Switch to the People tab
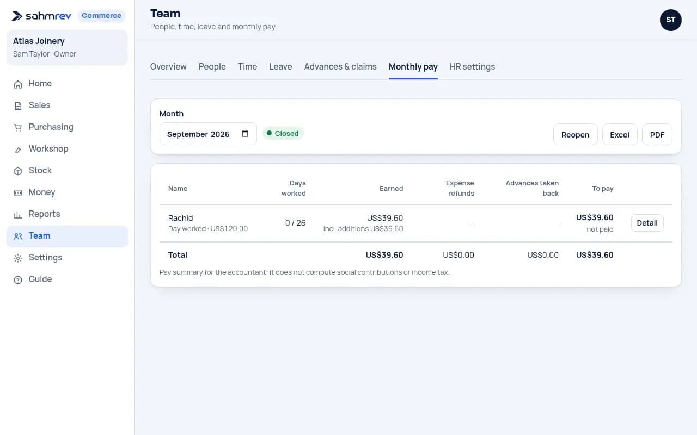The height and width of the screenshot is (435, 697). click(x=212, y=66)
